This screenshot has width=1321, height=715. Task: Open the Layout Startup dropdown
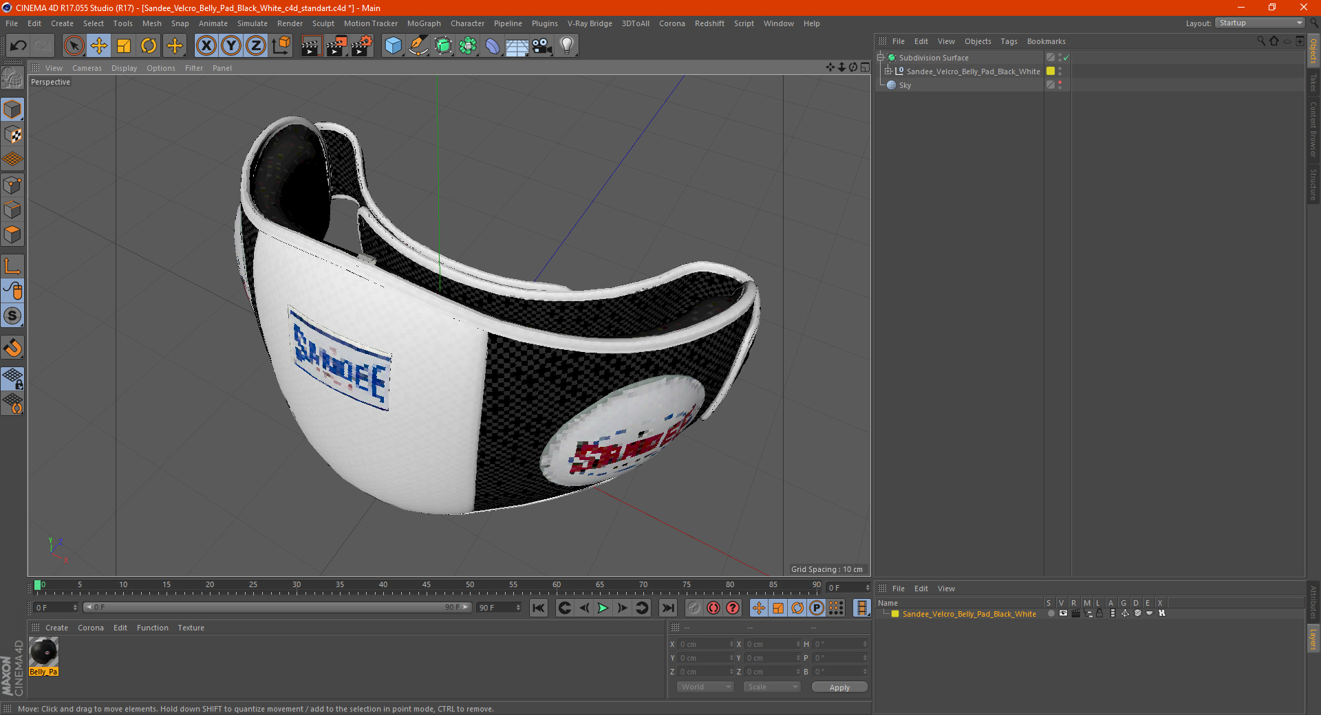pos(1260,23)
